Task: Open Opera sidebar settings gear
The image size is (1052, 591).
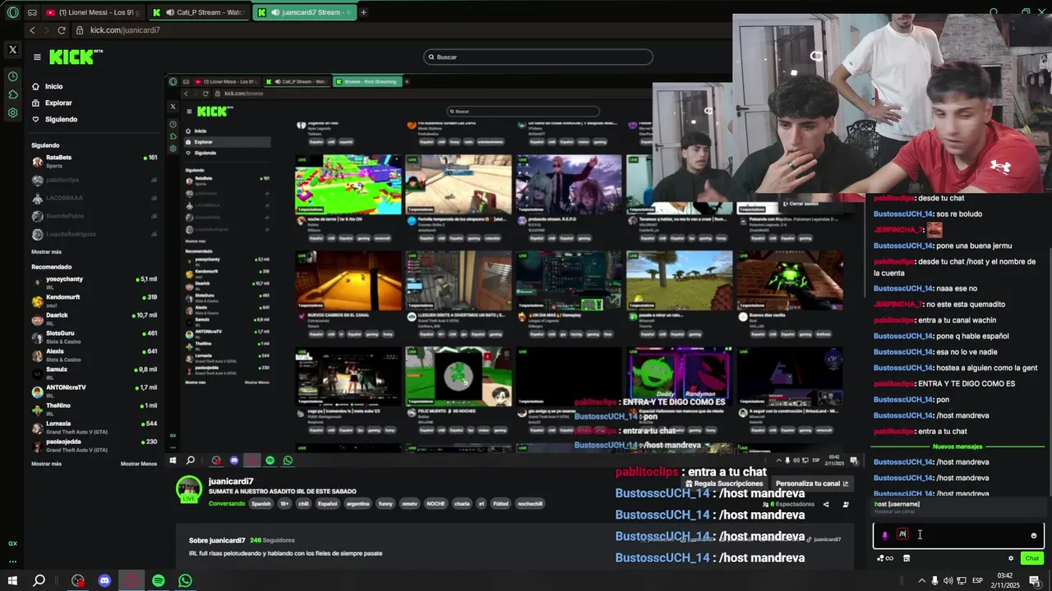Action: tap(12, 112)
